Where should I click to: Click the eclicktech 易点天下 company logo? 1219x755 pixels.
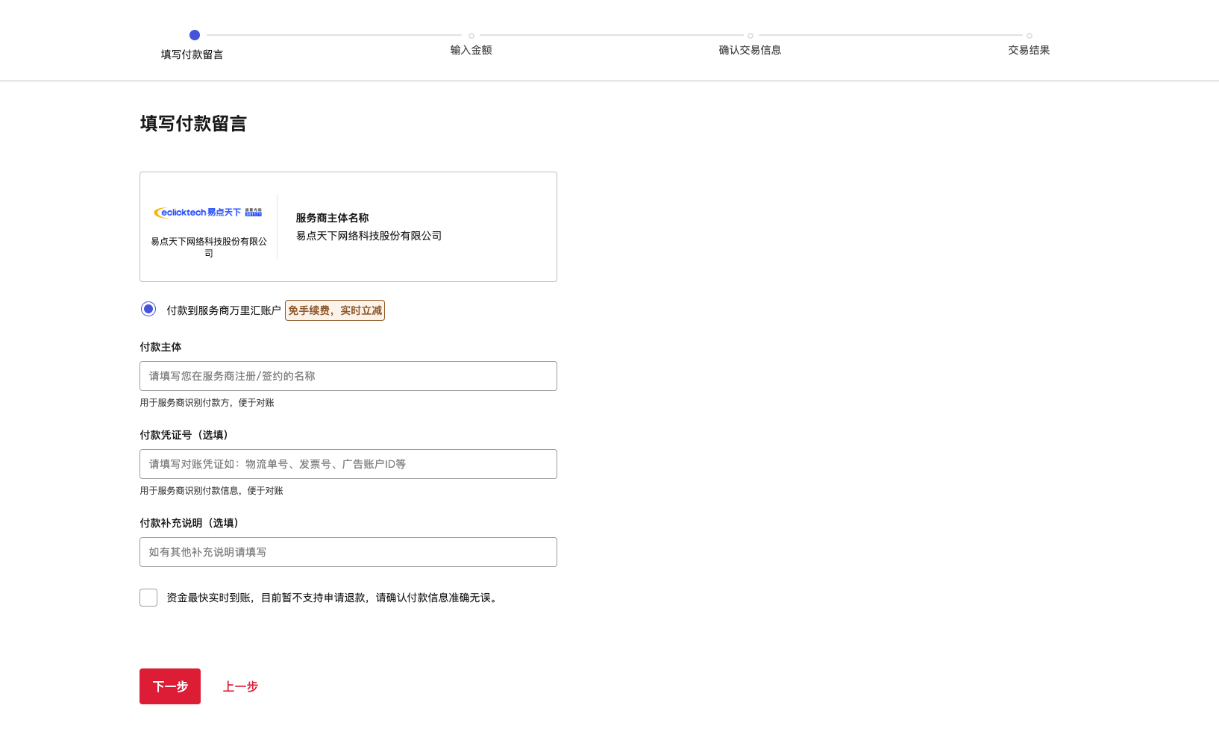207,212
